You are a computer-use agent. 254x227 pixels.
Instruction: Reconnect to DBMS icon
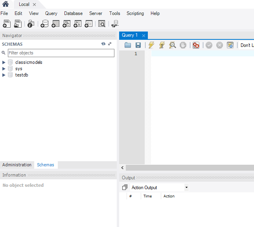pos(115,24)
